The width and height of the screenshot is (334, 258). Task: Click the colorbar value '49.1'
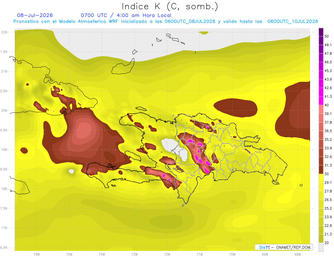[328, 45]
